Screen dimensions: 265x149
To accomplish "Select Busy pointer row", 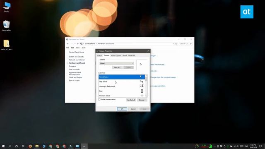I will [121, 91].
